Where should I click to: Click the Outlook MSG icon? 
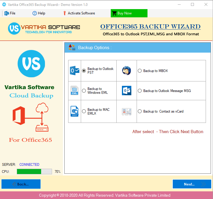click(126, 91)
